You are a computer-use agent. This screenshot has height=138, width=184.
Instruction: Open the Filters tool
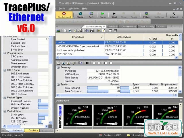click(147, 15)
